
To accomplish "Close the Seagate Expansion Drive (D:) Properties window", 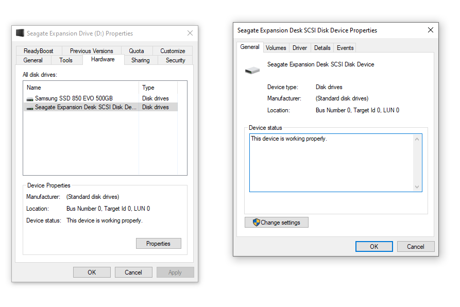I will coord(190,33).
